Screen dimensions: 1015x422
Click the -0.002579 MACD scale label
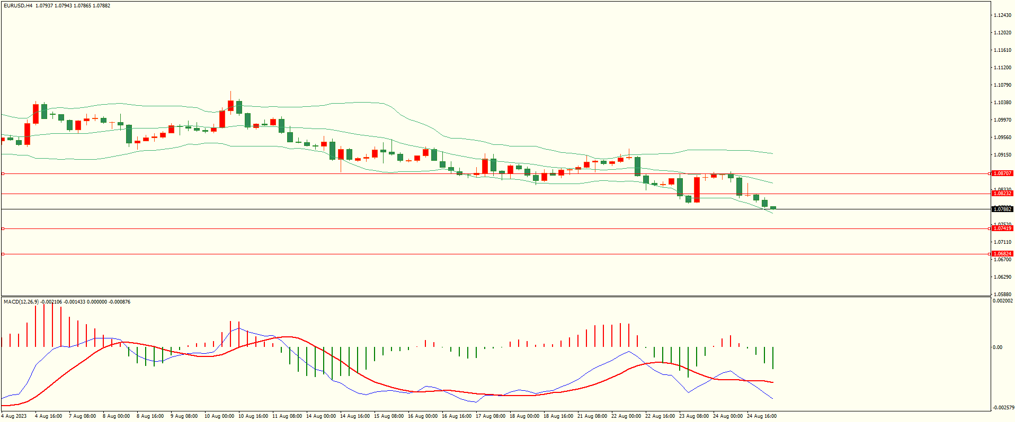[x=1003, y=408]
